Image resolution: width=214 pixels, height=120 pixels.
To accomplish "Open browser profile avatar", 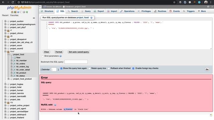I will pyautogui.click(x=206, y=2).
